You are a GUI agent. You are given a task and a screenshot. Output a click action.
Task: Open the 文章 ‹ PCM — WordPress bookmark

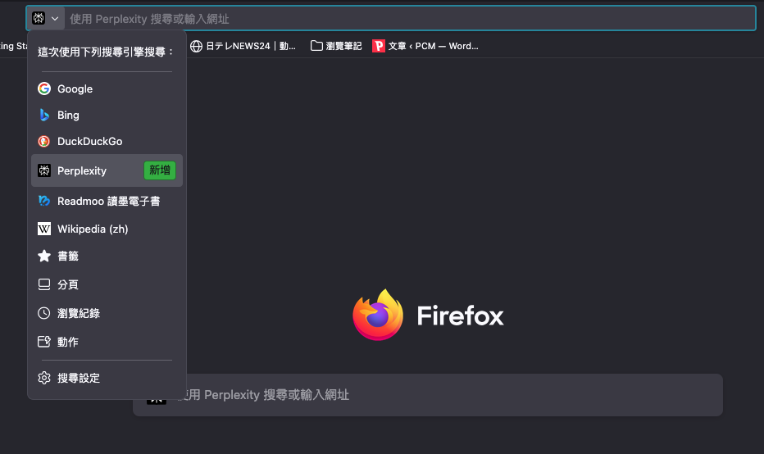(x=425, y=46)
